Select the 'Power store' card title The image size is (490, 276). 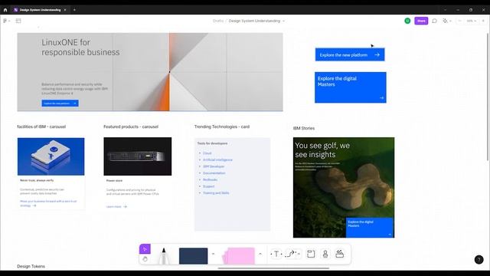pos(114,181)
